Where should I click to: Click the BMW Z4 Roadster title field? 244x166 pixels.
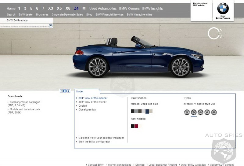click(x=26, y=20)
